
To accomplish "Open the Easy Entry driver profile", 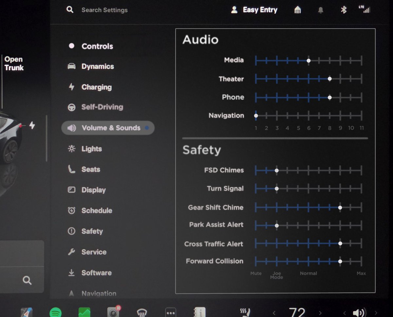I will pyautogui.click(x=254, y=10).
